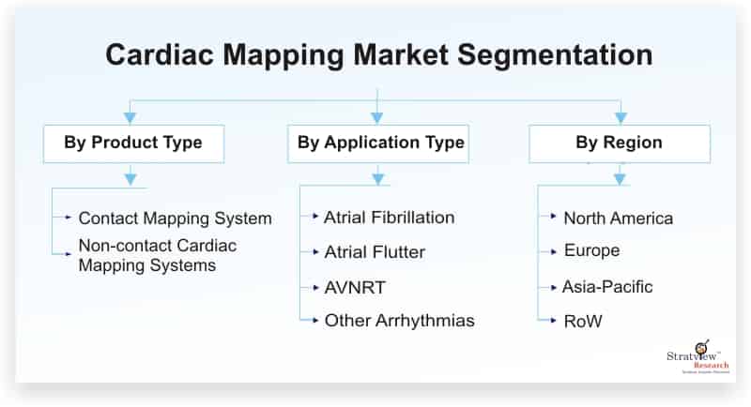Pick the Europe region entry
Screen dimensions: 751x407
pos(592,250)
